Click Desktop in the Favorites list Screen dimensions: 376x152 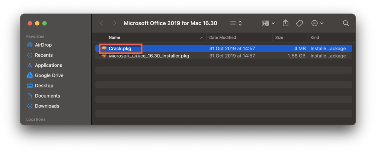(x=44, y=86)
